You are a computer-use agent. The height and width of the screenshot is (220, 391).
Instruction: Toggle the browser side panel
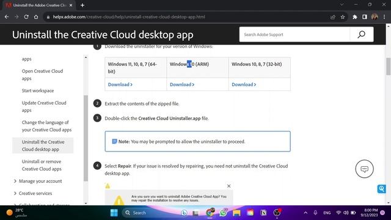pos(365,17)
